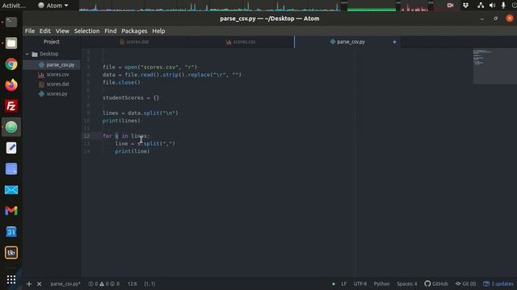Launch FileZilla from the dock

[11, 106]
